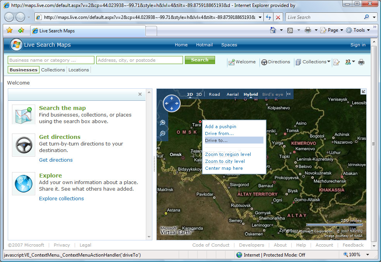Open the search provider dropdown arrow

tap(374, 17)
